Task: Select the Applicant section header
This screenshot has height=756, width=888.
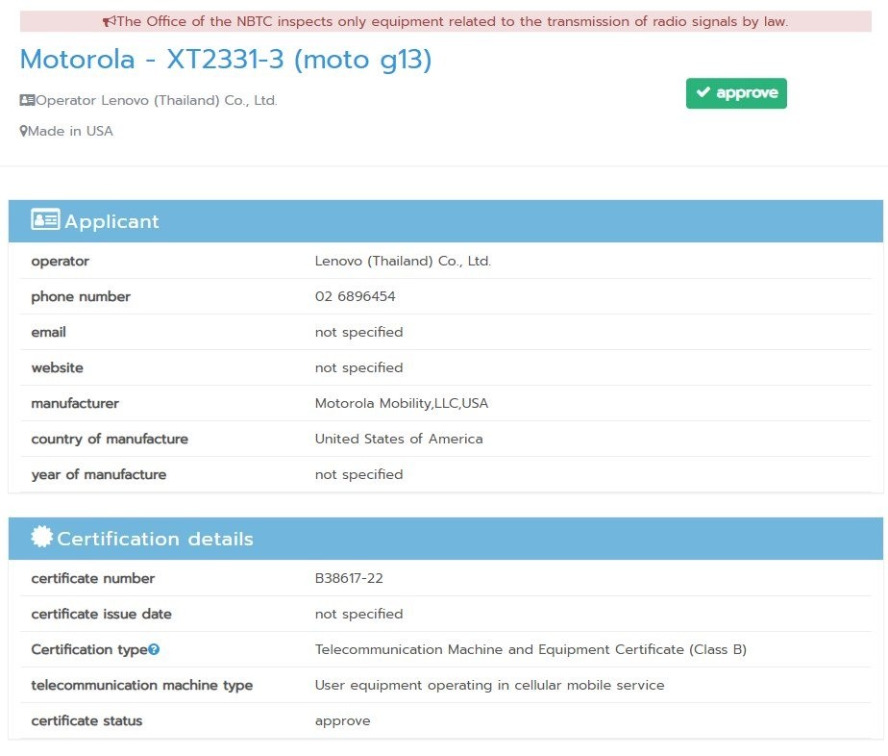Action: point(111,221)
